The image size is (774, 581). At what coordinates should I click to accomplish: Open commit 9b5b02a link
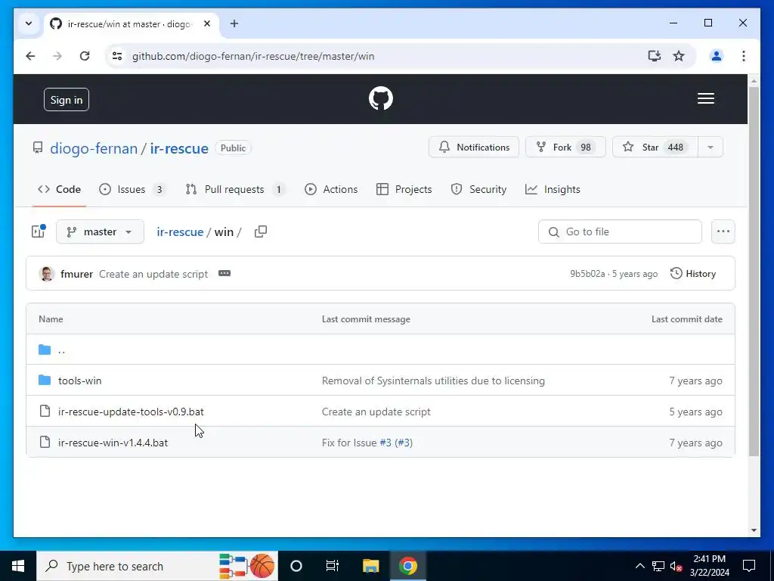coord(587,274)
